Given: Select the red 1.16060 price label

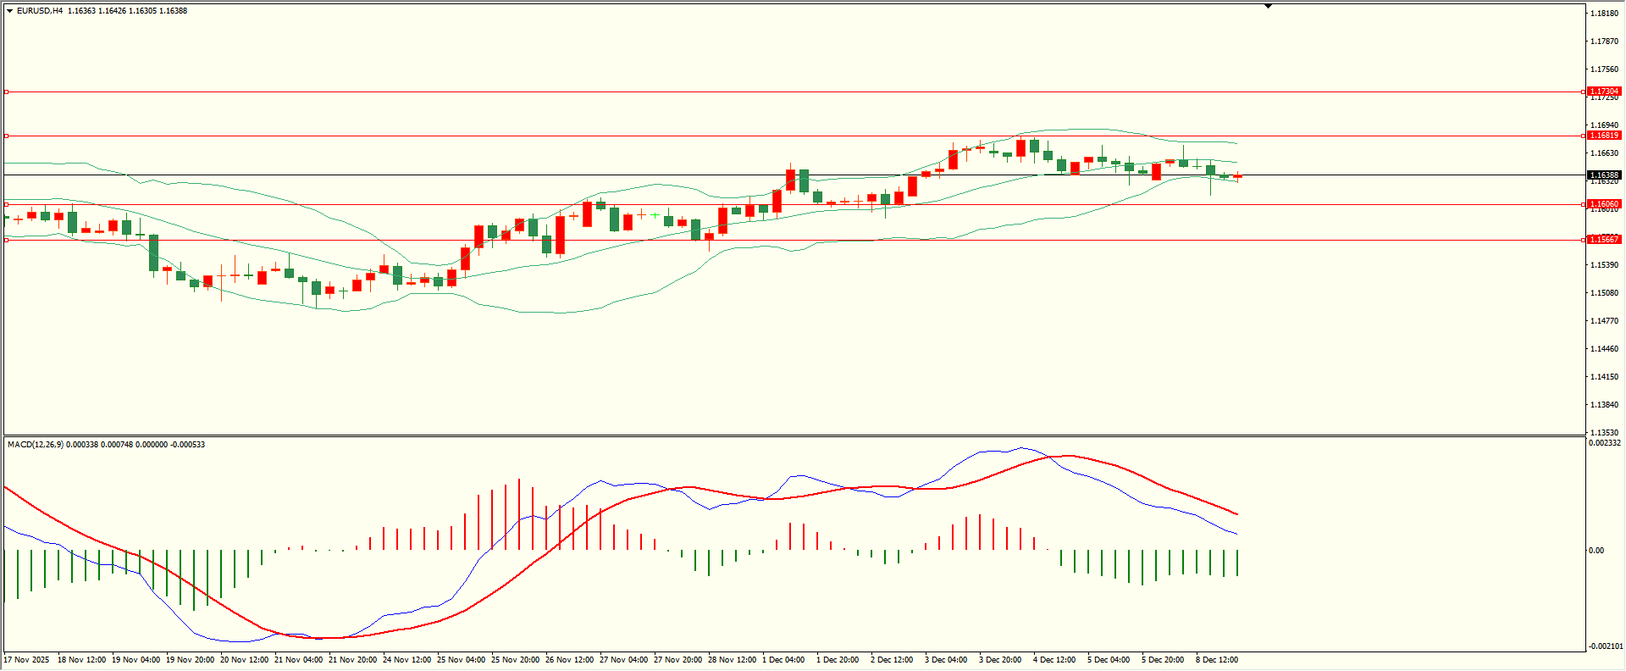Looking at the screenshot, I should (x=1604, y=204).
